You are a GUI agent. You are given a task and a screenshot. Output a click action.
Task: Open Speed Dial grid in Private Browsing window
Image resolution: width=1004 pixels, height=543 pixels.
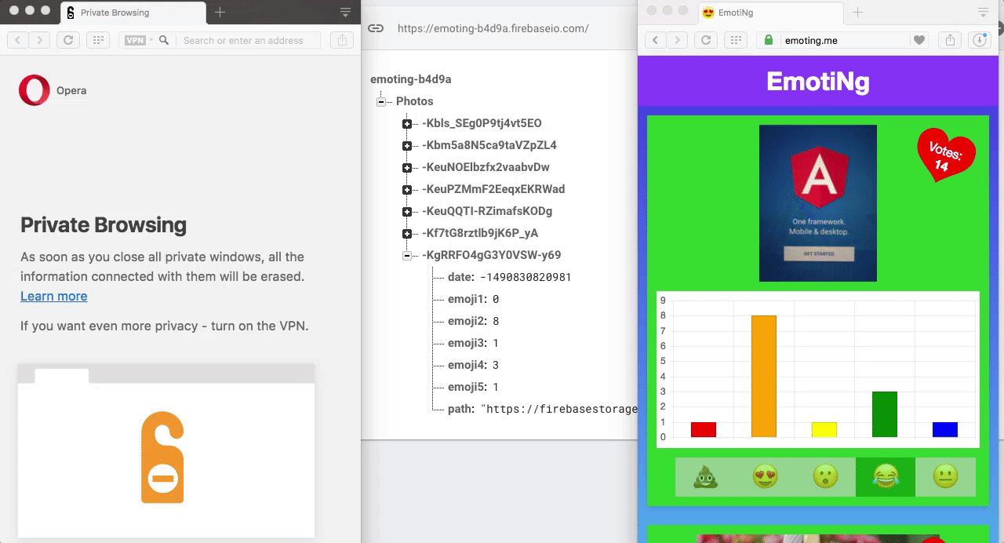97,40
